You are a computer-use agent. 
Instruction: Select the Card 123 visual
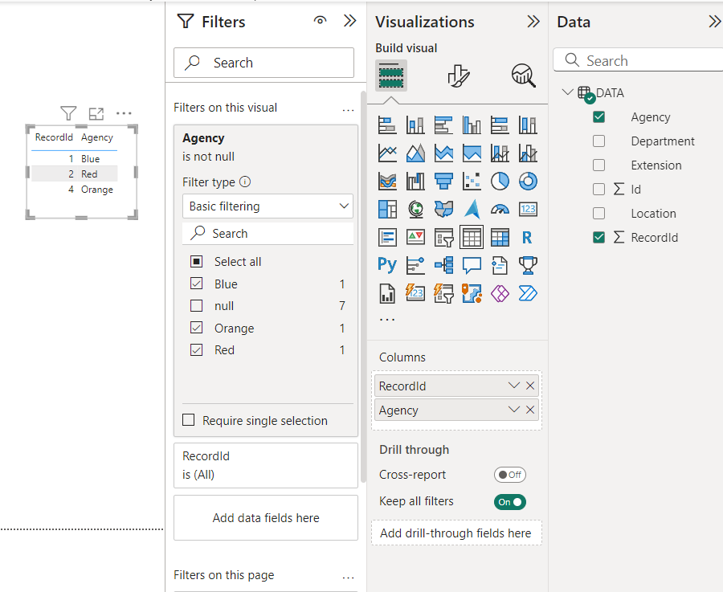click(528, 210)
